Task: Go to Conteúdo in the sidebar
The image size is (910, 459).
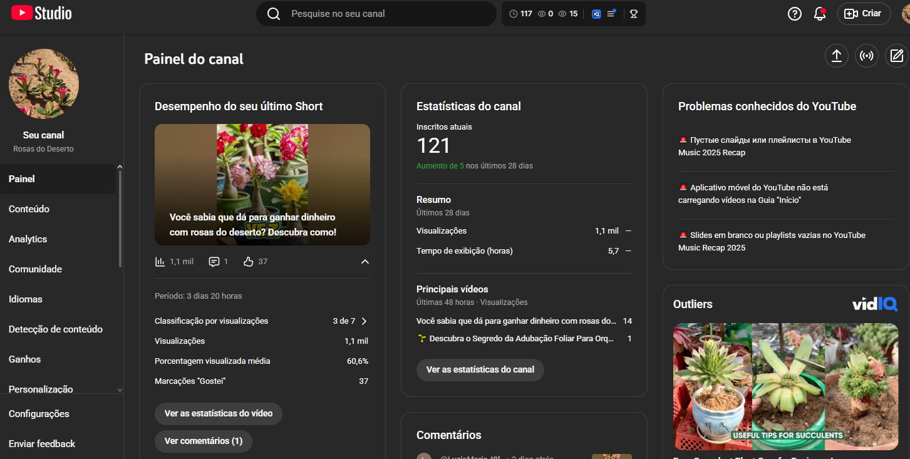Action: coord(29,209)
